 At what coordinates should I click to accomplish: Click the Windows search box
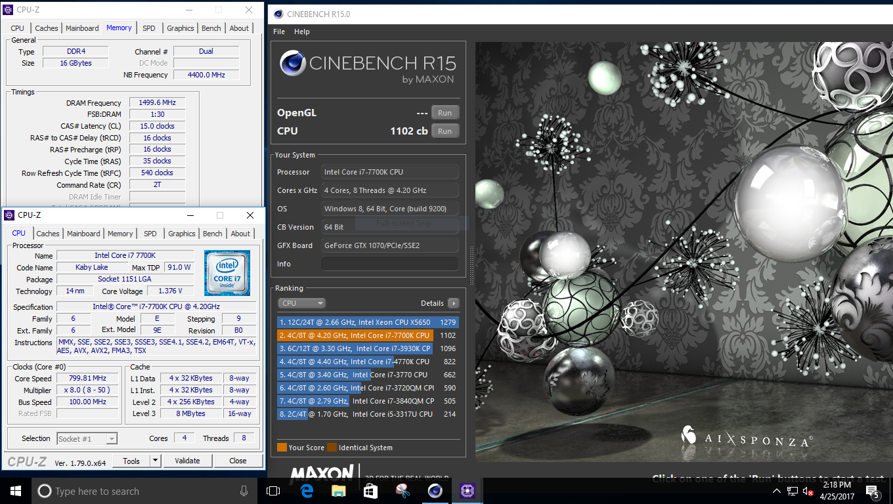tap(144, 491)
